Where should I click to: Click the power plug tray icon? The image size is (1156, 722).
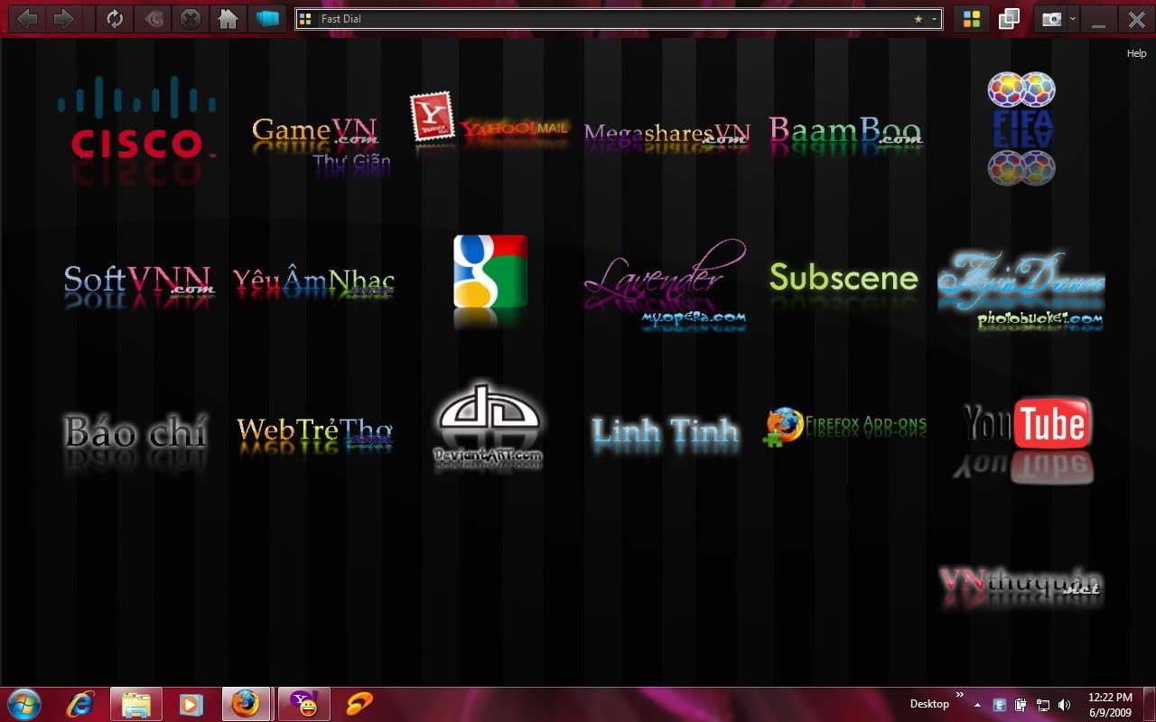coord(1021,705)
